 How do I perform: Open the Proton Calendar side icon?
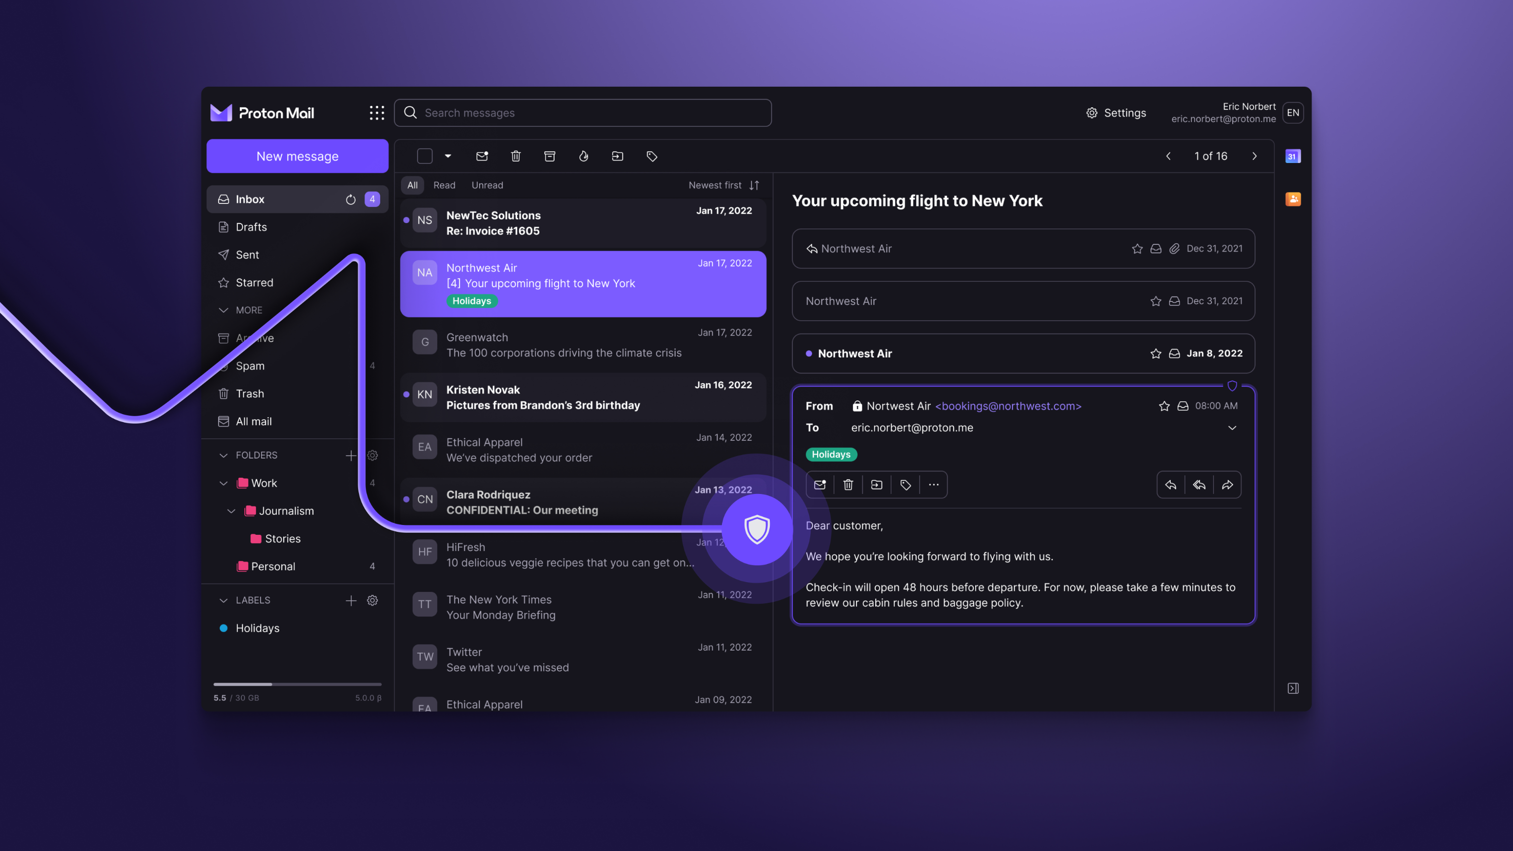[1293, 156]
